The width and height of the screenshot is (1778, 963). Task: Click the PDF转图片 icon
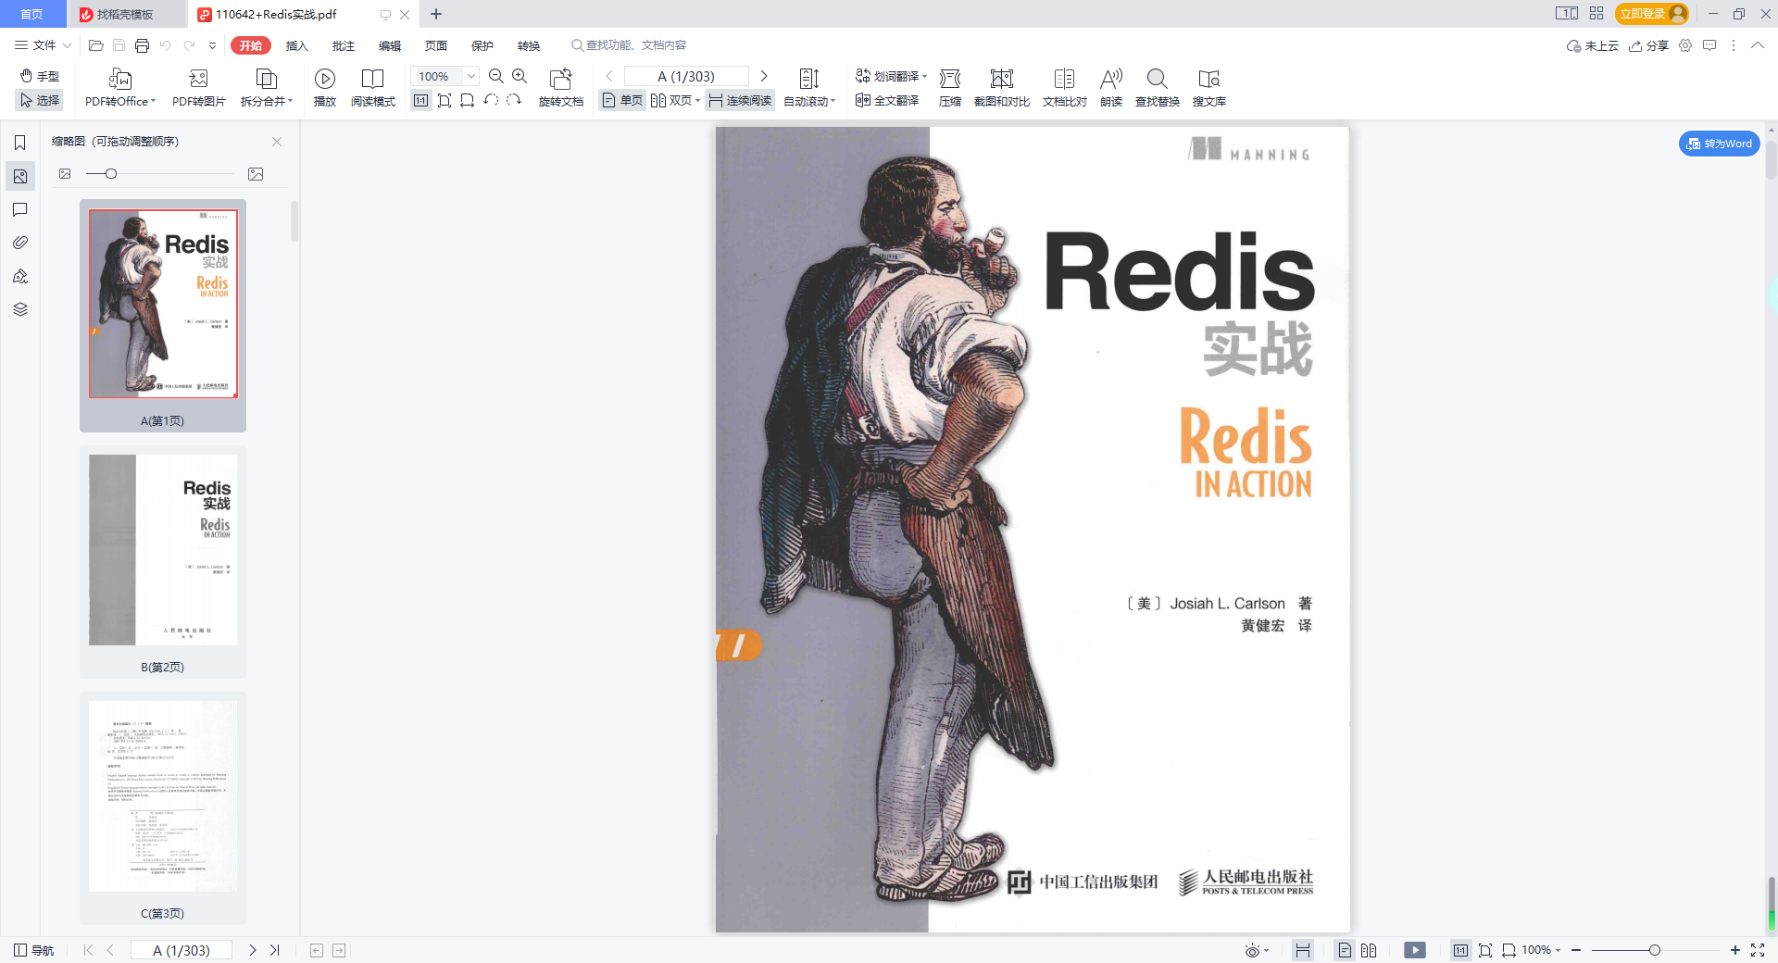[198, 79]
